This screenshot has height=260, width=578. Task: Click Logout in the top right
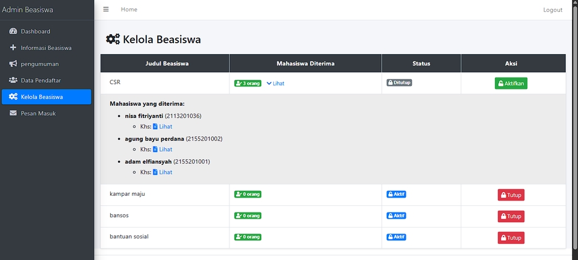pyautogui.click(x=552, y=10)
